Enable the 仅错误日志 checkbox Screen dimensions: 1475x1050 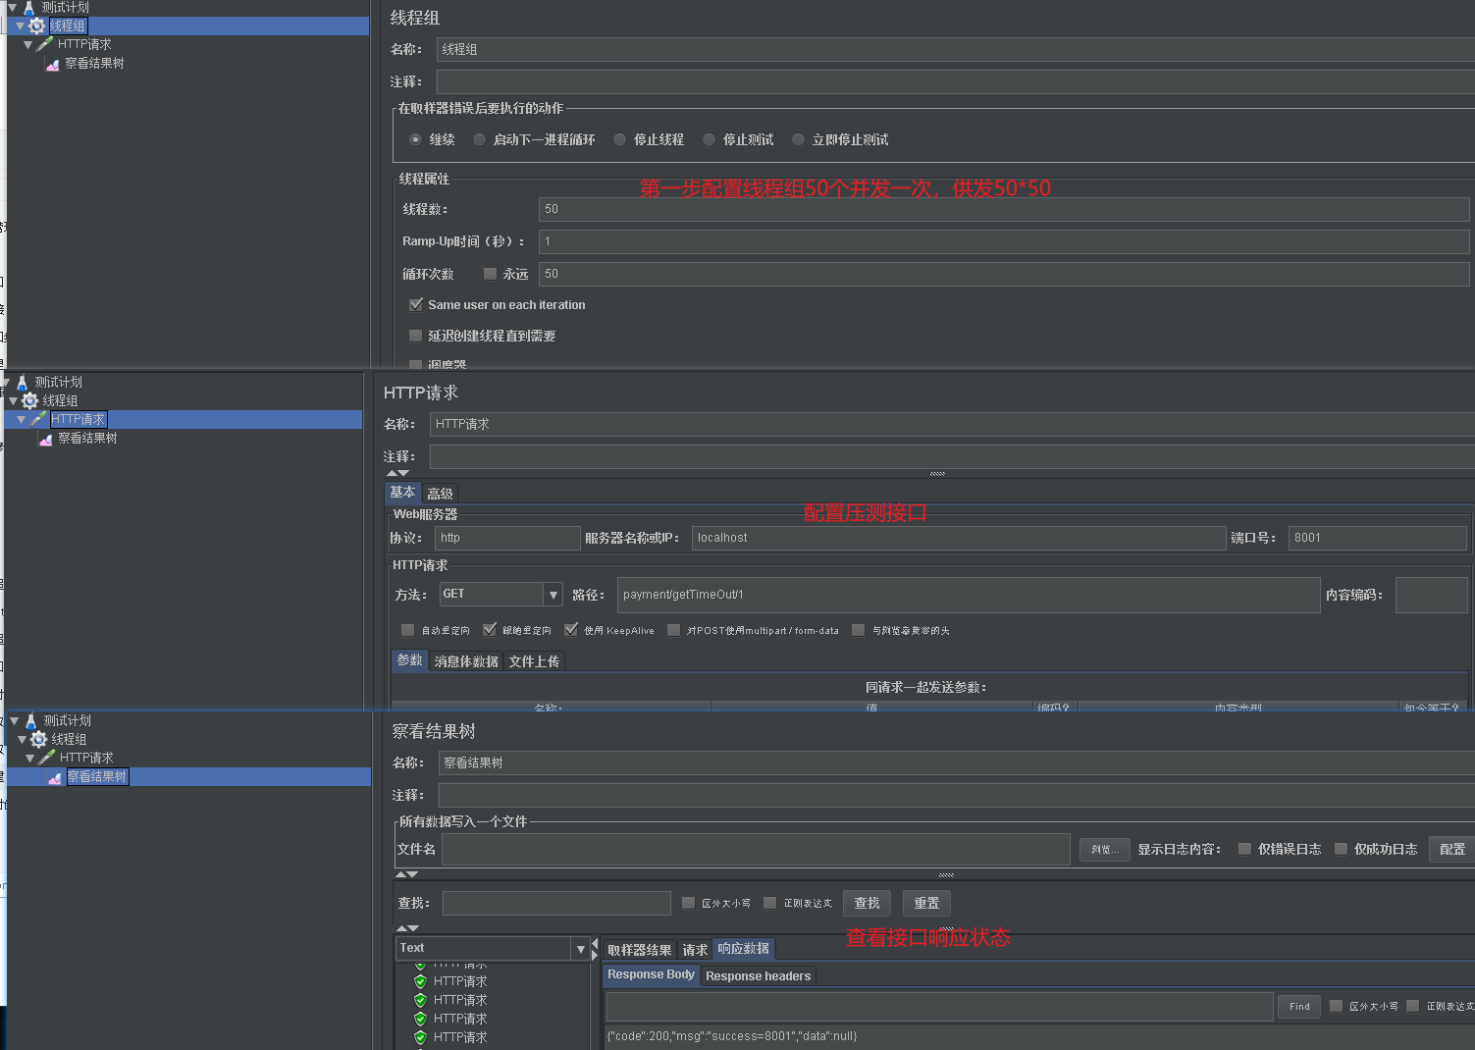[x=1244, y=849]
